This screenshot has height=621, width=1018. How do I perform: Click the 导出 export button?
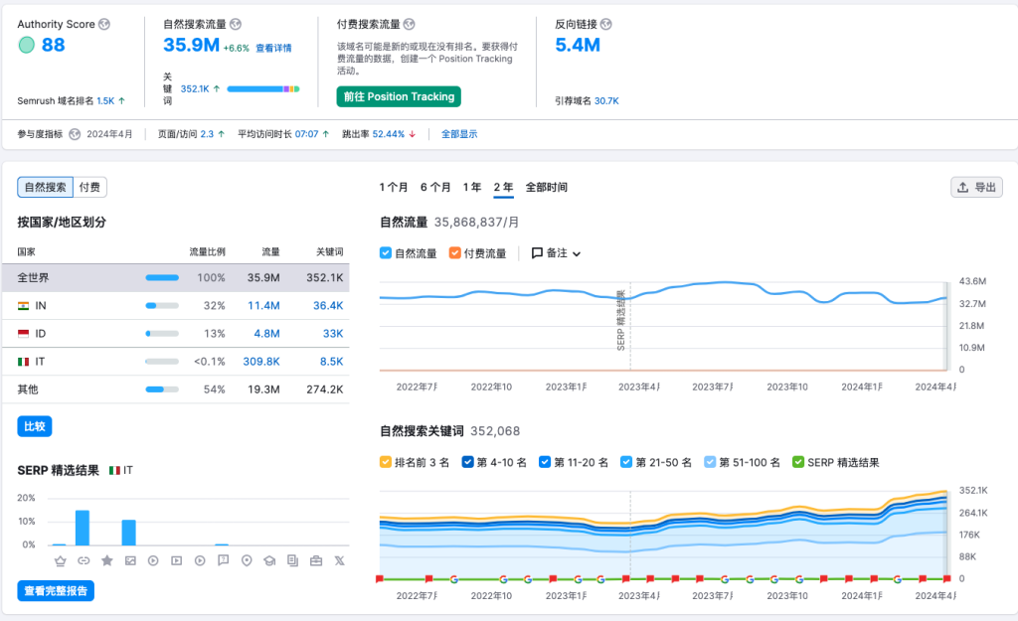click(976, 187)
